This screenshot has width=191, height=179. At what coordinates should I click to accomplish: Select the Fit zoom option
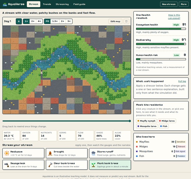[x=47, y=21]
